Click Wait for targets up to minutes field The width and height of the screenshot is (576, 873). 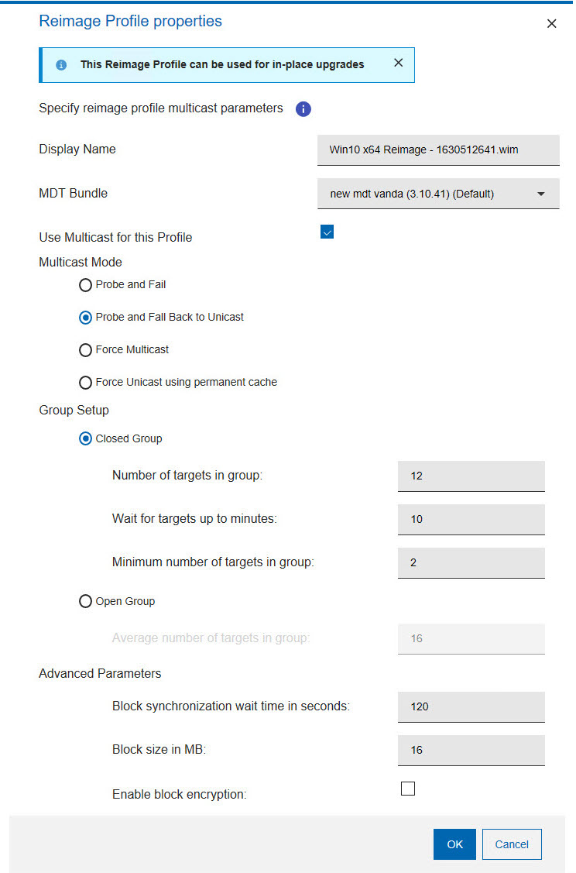pyautogui.click(x=471, y=519)
